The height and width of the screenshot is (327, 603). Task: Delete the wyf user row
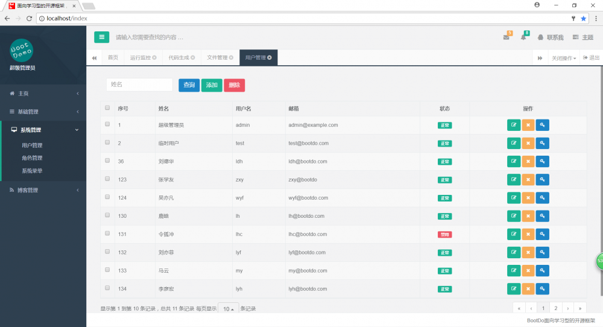click(x=528, y=198)
